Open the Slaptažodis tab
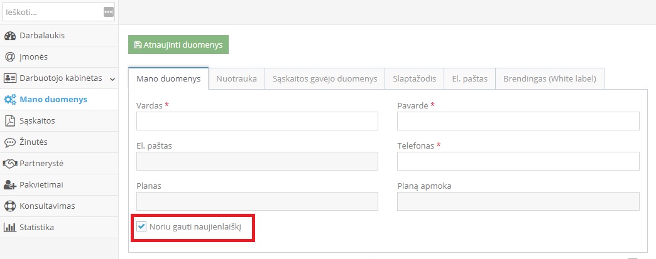This screenshot has width=656, height=259. tap(414, 79)
